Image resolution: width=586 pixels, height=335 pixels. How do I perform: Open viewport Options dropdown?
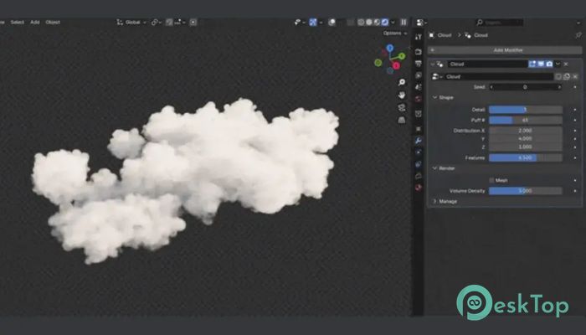pyautogui.click(x=395, y=33)
